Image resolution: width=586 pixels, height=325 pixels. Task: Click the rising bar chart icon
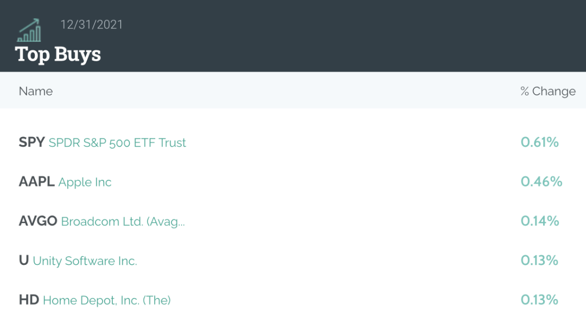click(29, 30)
